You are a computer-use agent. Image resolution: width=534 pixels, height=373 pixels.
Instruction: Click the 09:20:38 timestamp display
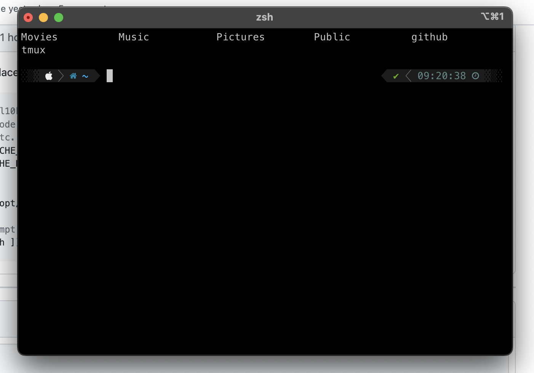click(441, 76)
